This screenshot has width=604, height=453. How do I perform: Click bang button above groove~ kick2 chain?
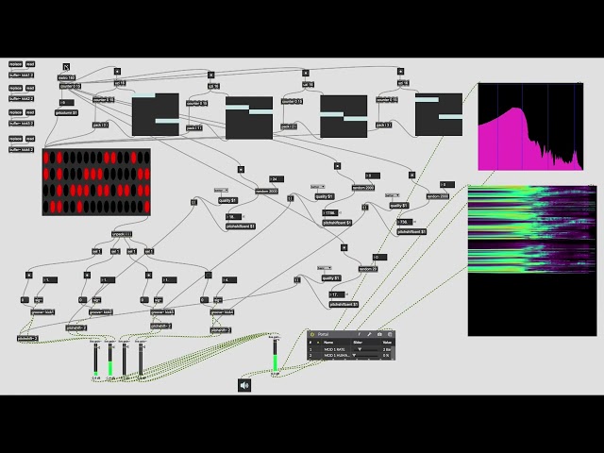click(x=87, y=275)
